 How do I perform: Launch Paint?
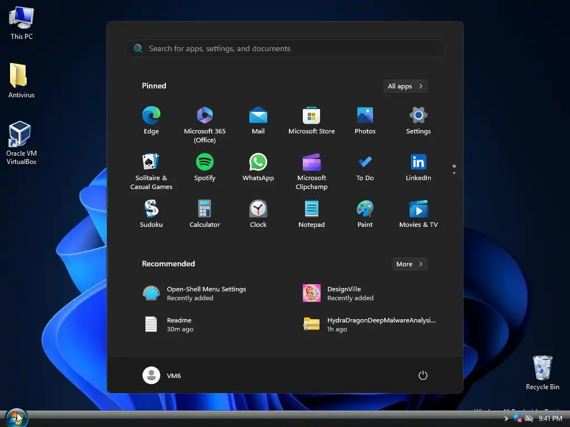365,214
